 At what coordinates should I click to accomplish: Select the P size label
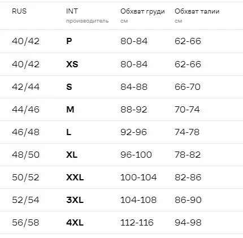(69, 41)
